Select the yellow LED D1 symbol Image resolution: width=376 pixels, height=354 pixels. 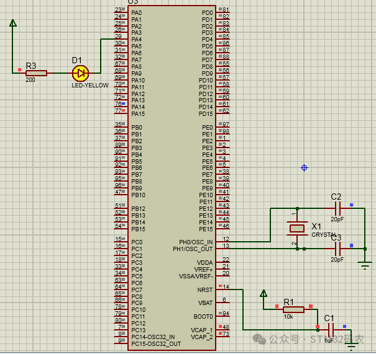pyautogui.click(x=81, y=73)
